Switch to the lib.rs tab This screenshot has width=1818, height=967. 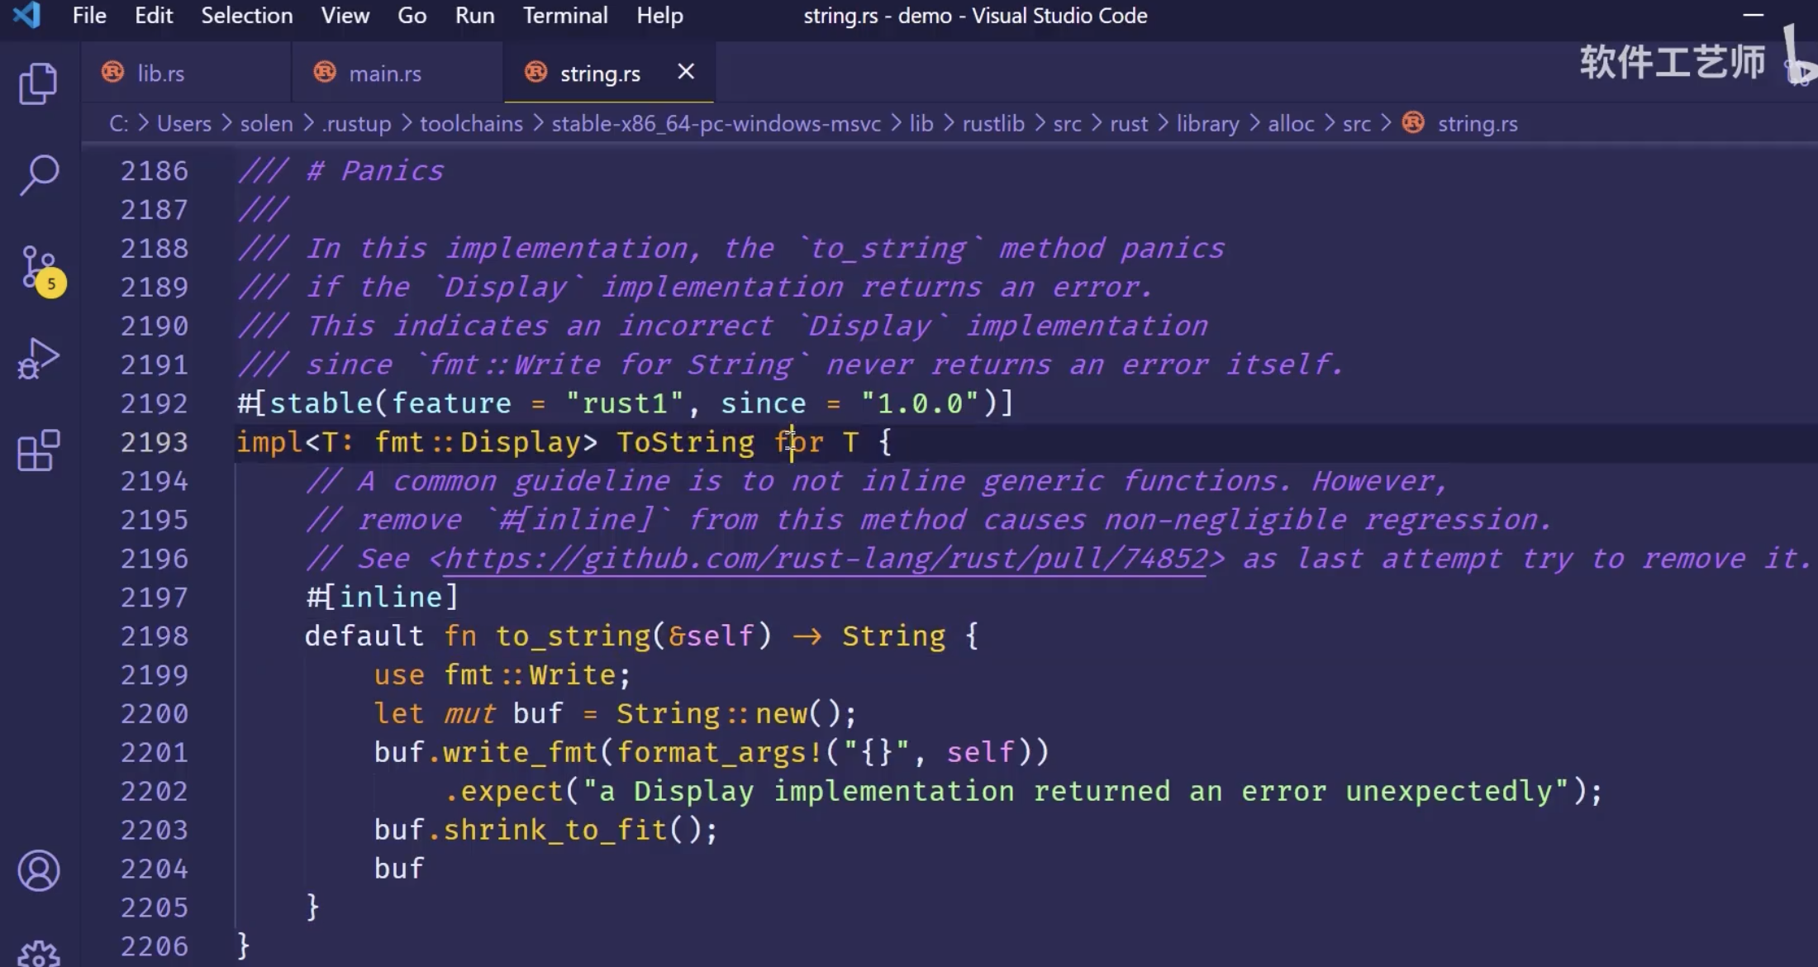click(x=160, y=74)
